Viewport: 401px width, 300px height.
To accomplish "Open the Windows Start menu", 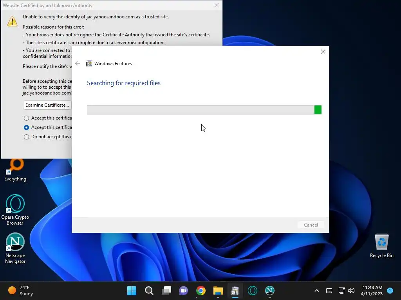I will [132, 291].
